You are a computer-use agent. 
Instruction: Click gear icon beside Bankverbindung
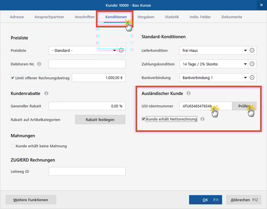tap(252, 78)
